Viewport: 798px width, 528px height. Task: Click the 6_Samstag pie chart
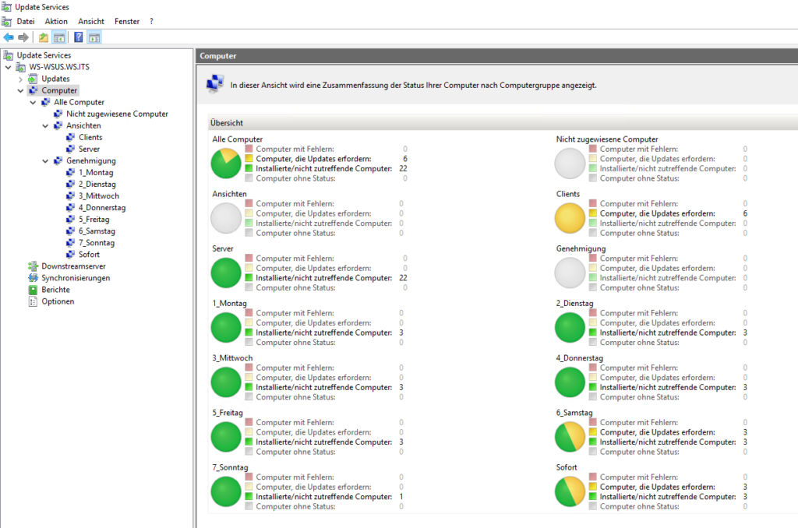point(570,437)
